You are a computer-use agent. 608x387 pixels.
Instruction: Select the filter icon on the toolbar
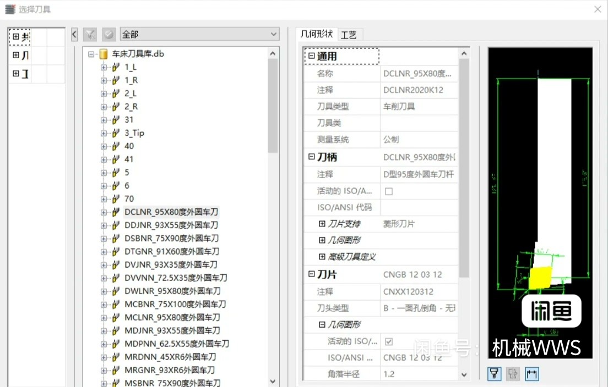pyautogui.click(x=90, y=34)
